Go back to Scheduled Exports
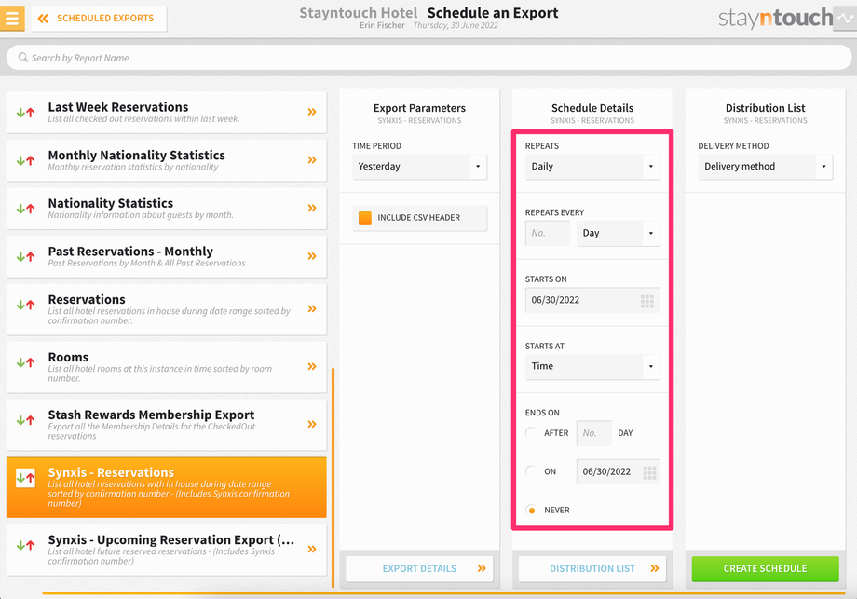The width and height of the screenshot is (857, 599). pos(99,19)
